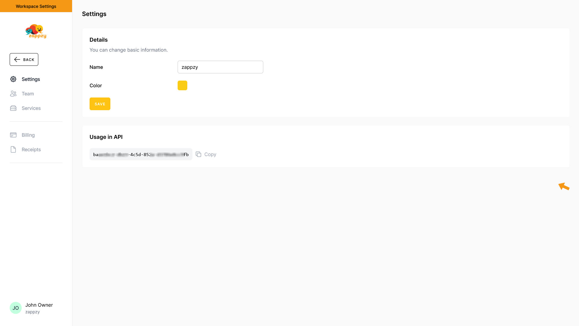This screenshot has height=326, width=579.
Task: Click the back arrow icon
Action: (x=17, y=59)
